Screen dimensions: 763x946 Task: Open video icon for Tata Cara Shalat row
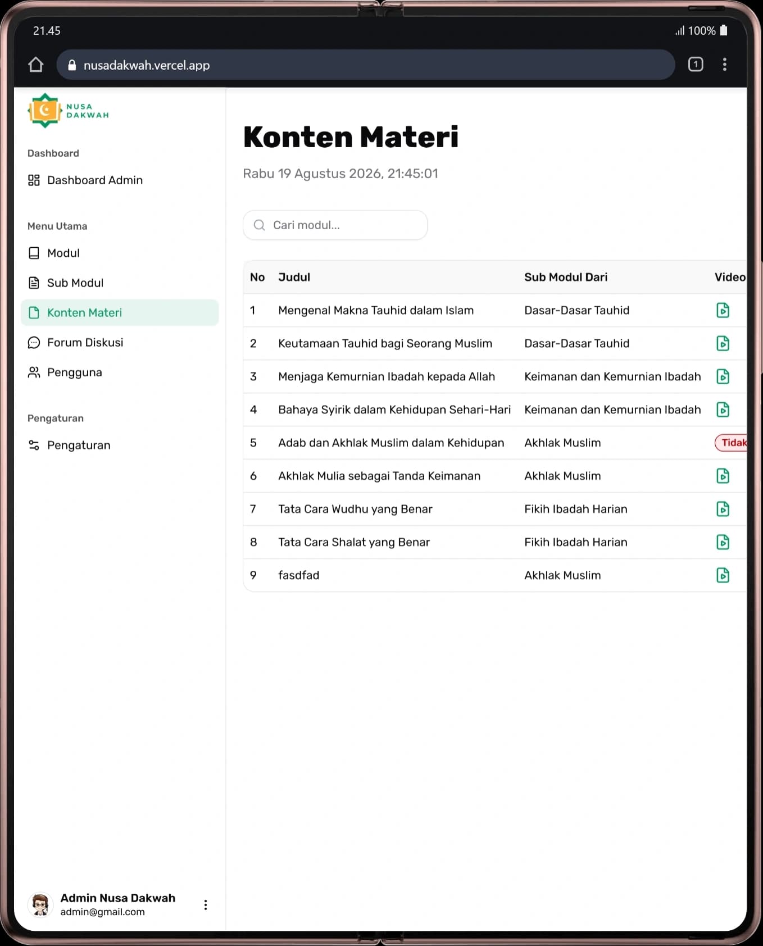pos(723,542)
